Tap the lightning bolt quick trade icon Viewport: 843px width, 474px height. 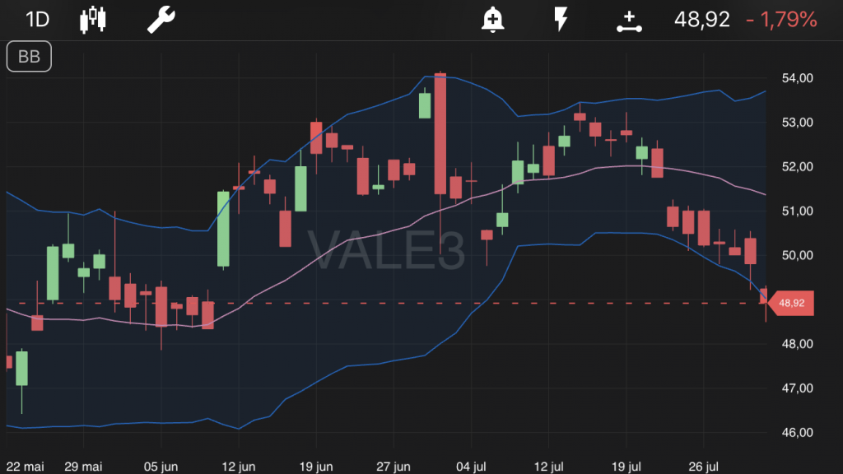click(561, 20)
